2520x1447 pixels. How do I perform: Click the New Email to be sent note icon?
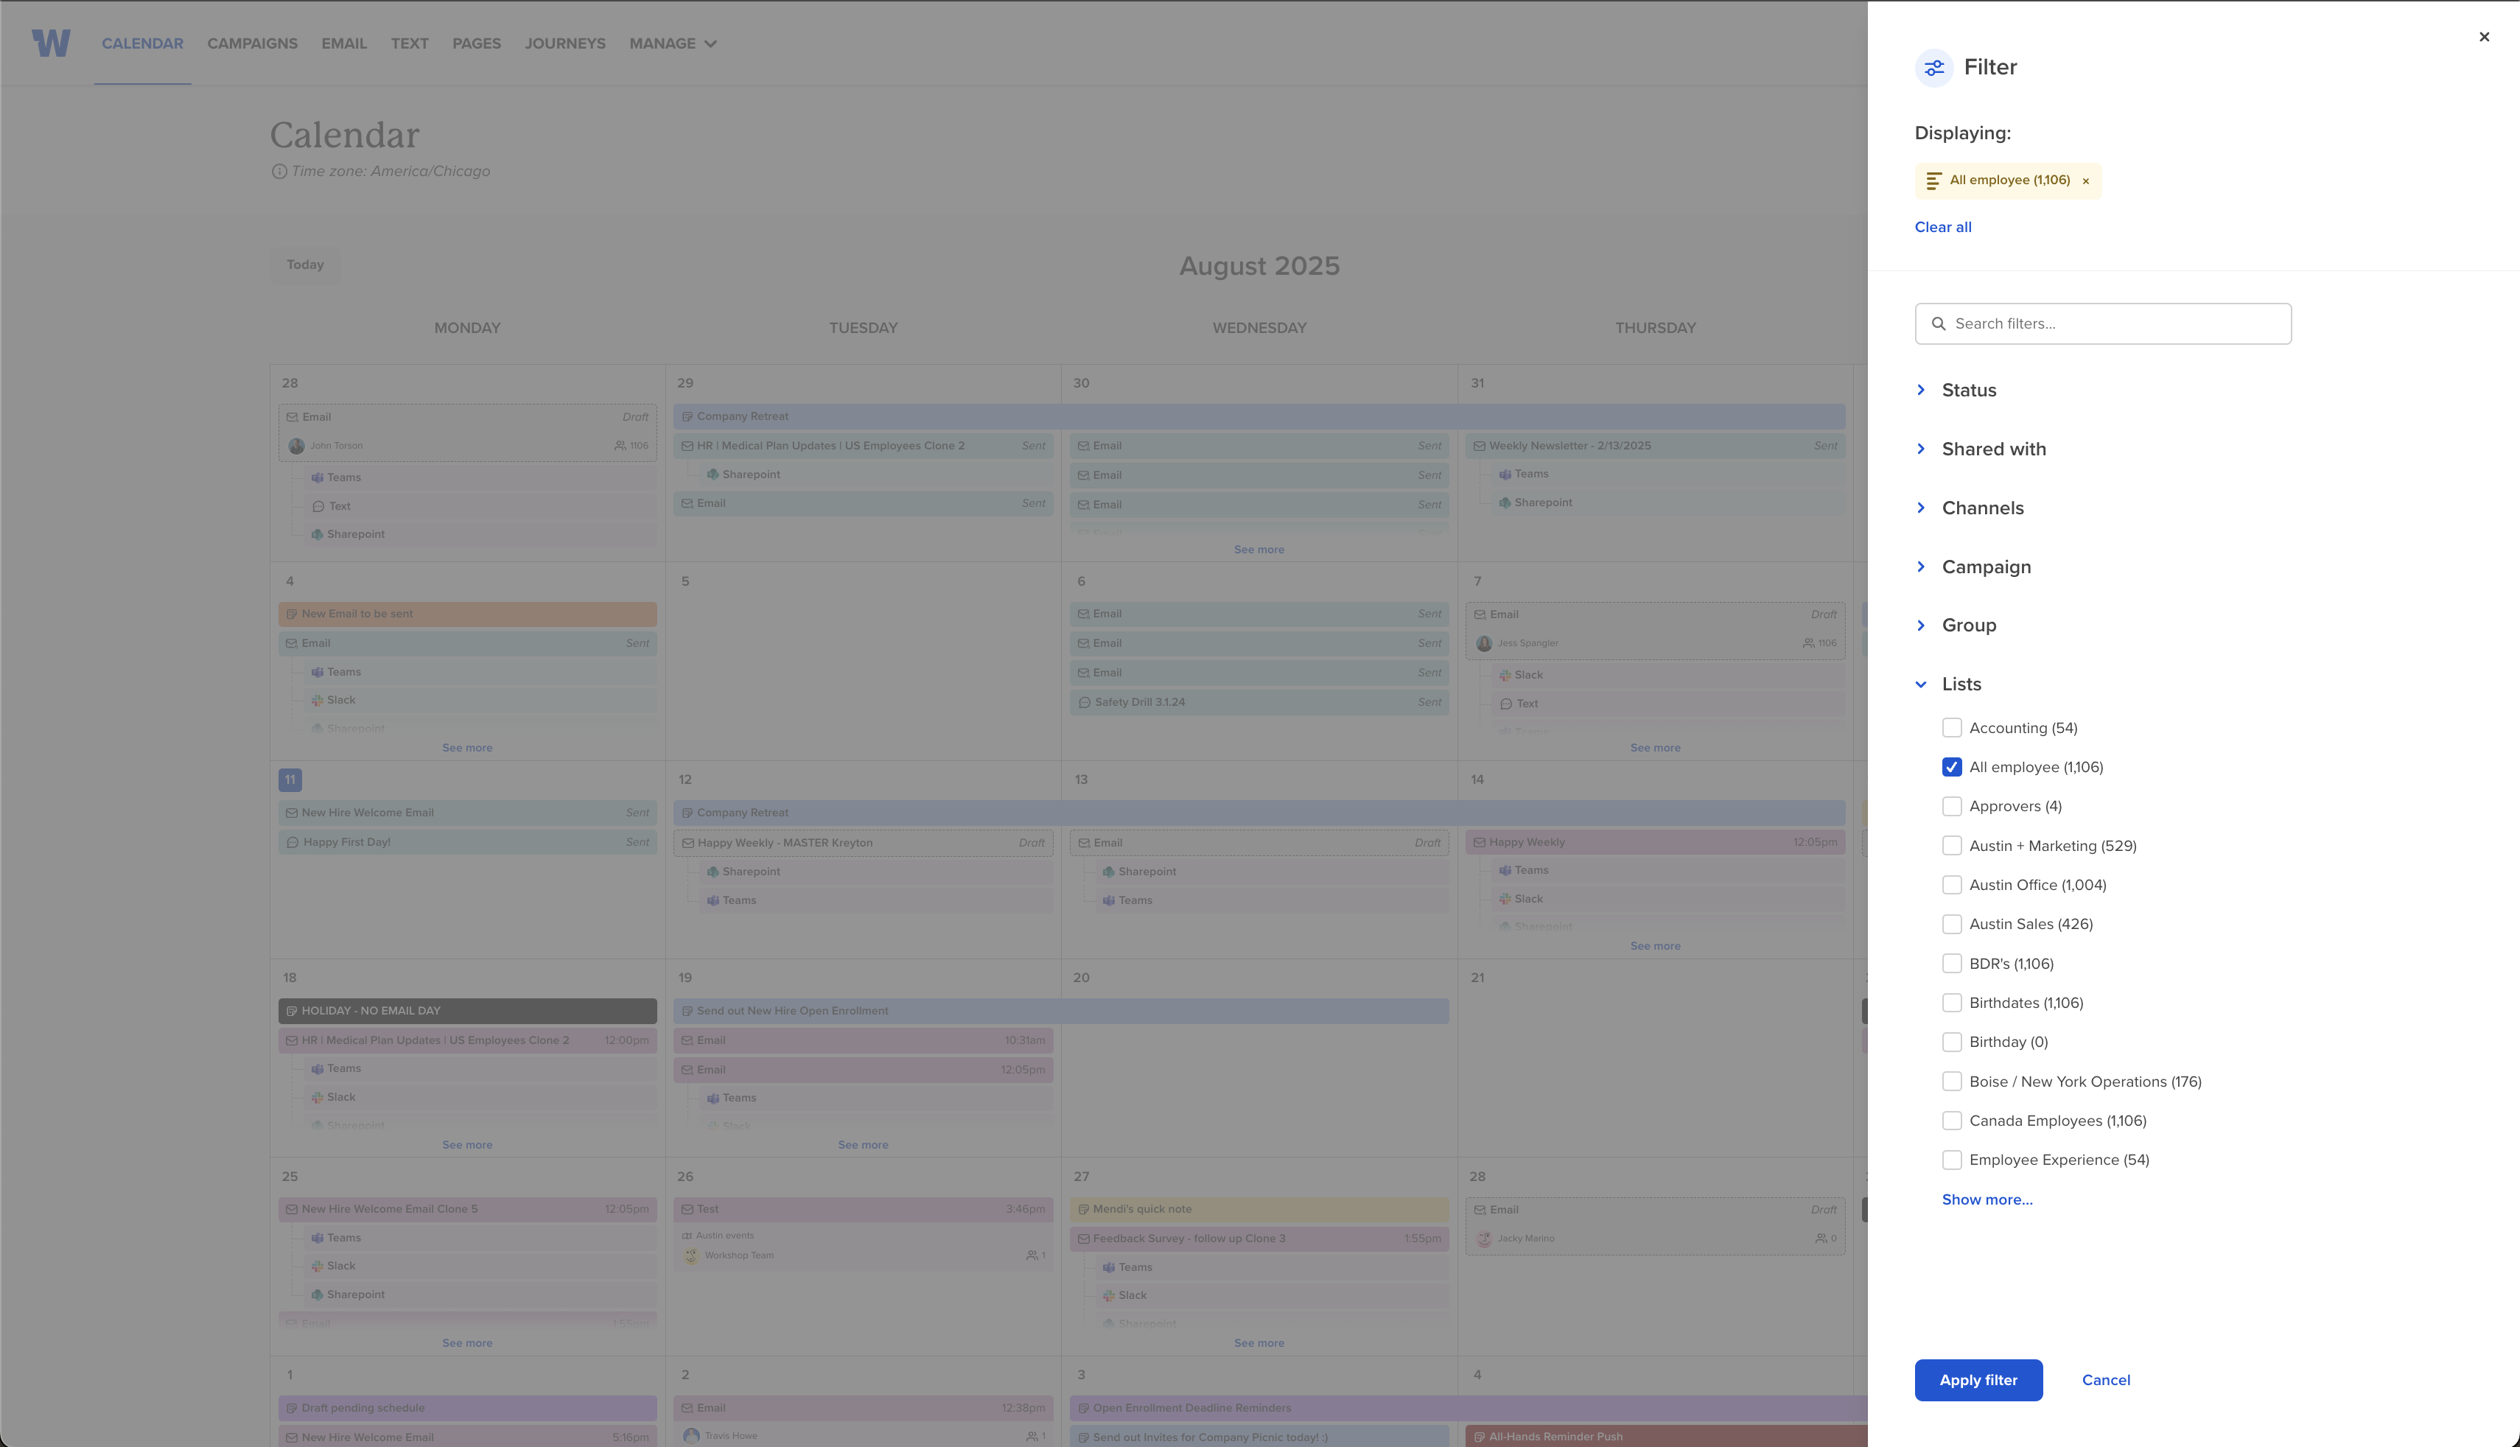[x=291, y=614]
